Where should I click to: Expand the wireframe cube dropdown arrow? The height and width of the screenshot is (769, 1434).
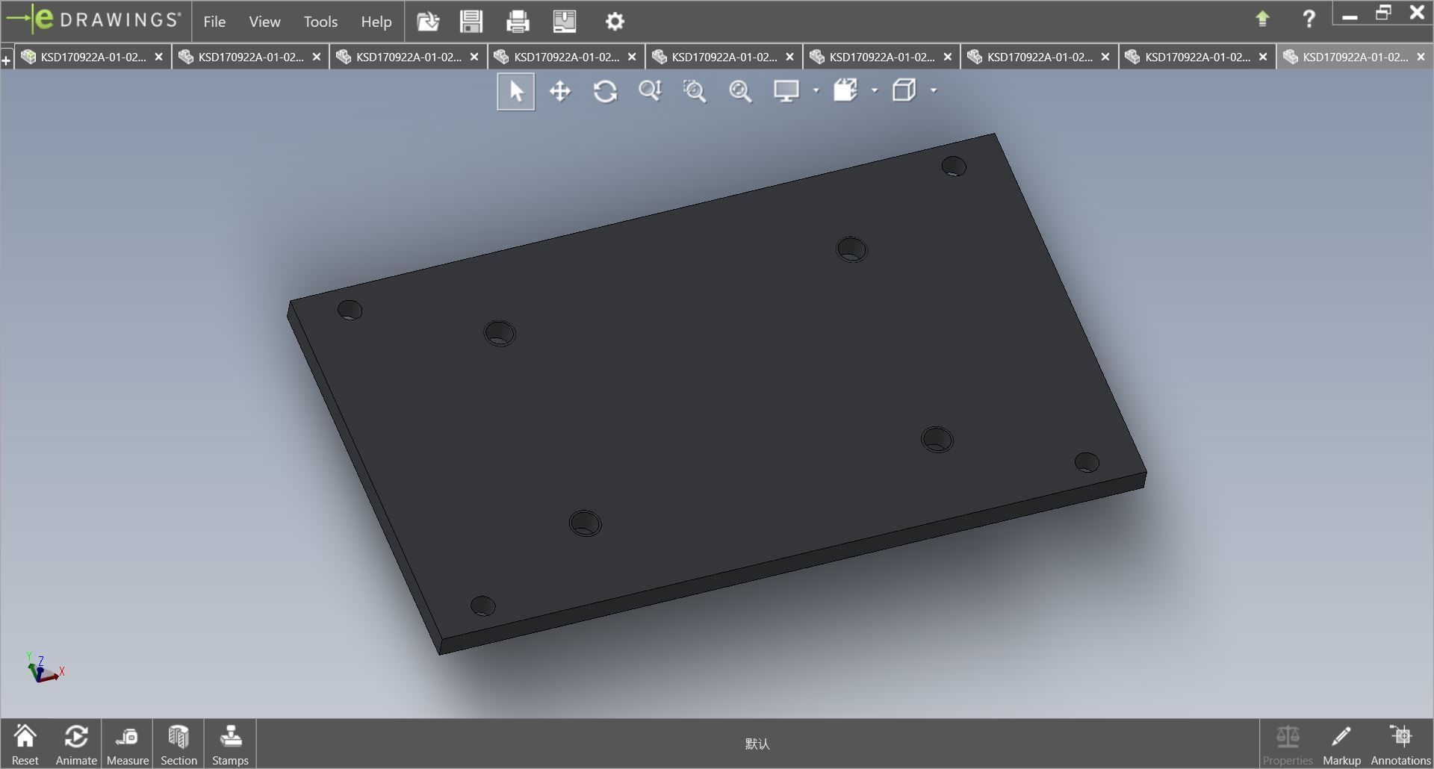(x=934, y=91)
